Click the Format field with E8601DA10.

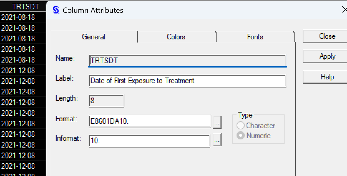click(x=149, y=122)
